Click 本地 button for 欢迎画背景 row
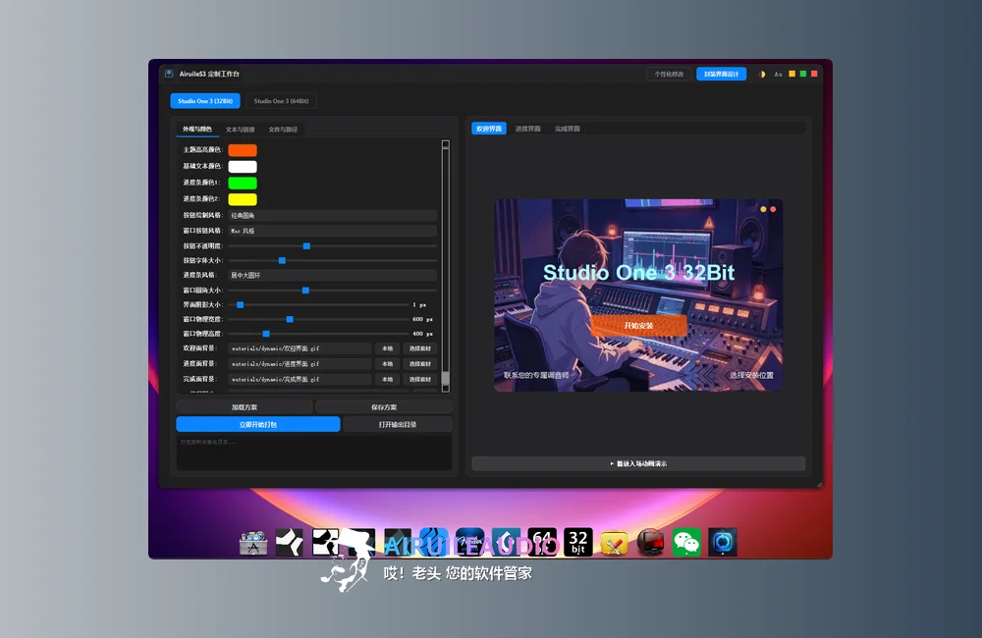The image size is (982, 638). pos(388,348)
